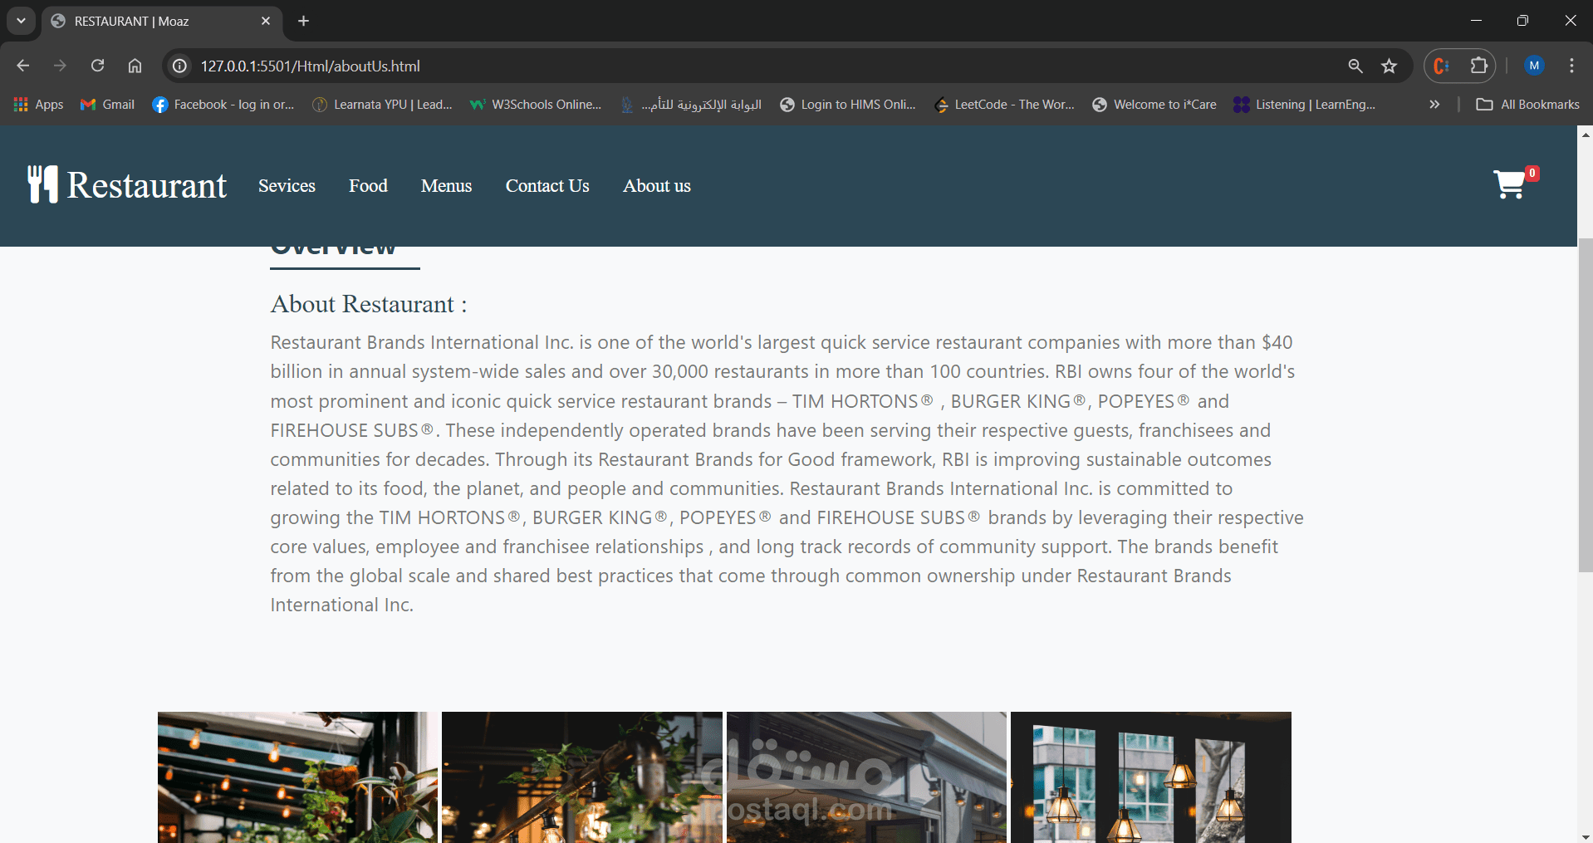The image size is (1593, 843).
Task: Open the grey awning storefront photo
Action: (x=866, y=777)
